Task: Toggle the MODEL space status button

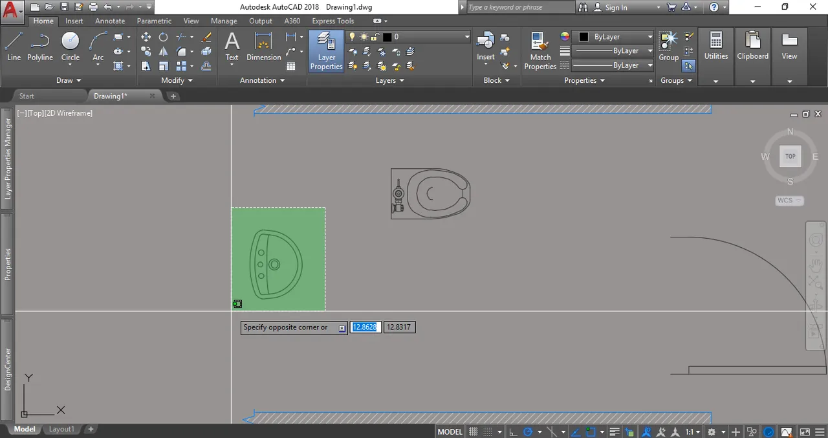Action: pos(450,432)
